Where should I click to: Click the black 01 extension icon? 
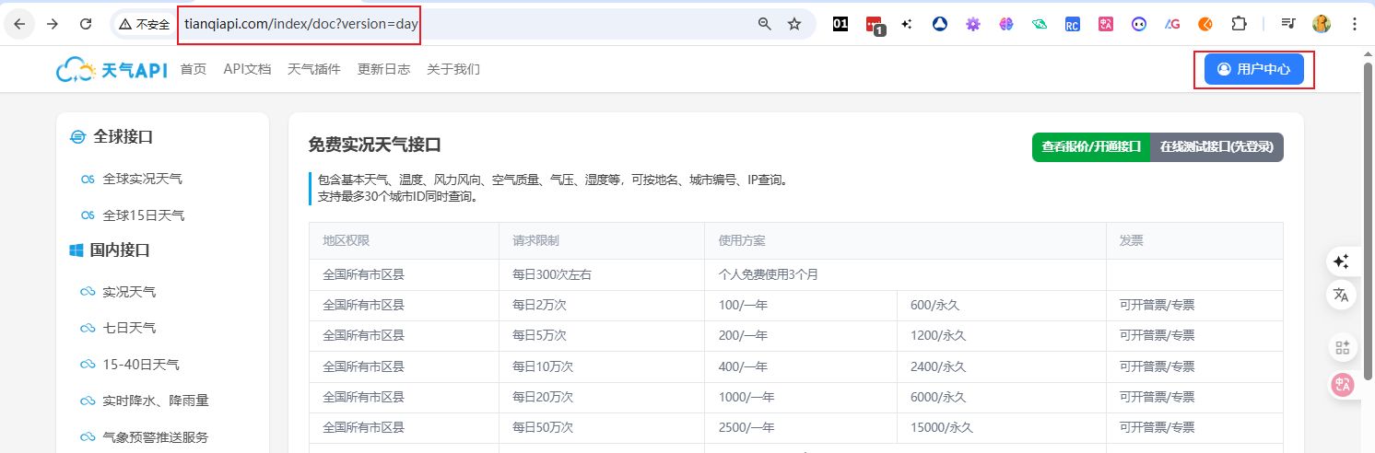[840, 24]
